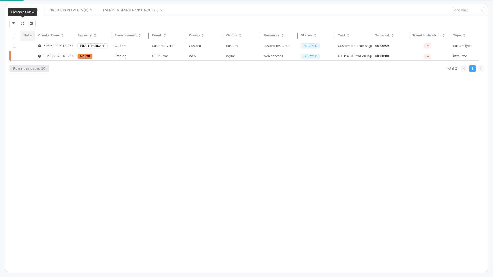Click trend arrow in customType row
Viewport: 493px width, 277px height.
(x=428, y=46)
